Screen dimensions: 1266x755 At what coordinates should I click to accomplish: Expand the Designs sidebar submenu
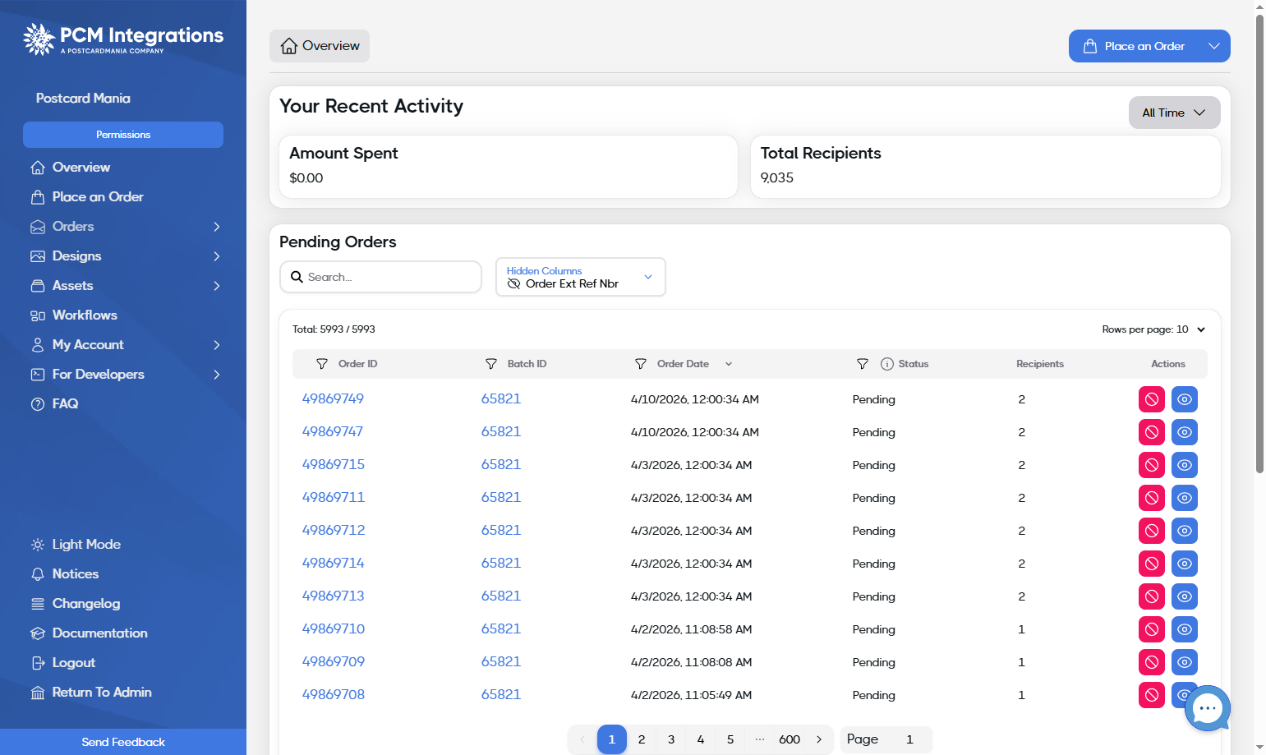217,256
